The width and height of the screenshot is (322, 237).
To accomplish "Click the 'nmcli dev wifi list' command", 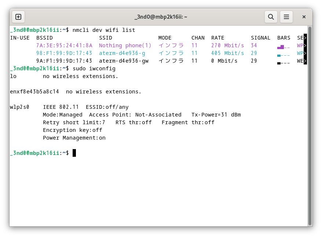I will coord(104,30).
